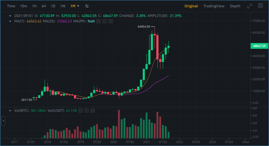The image size is (269, 146).
Task: Click the MA(99) NaN value
Action: [x=91, y=21]
